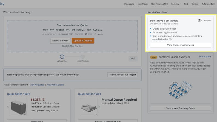Click the Upload 3D Models button
217x122 pixels.
click(x=83, y=41)
